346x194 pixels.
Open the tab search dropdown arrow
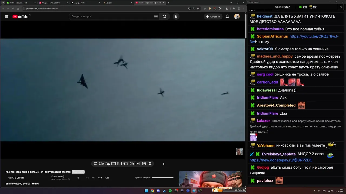click(3, 3)
